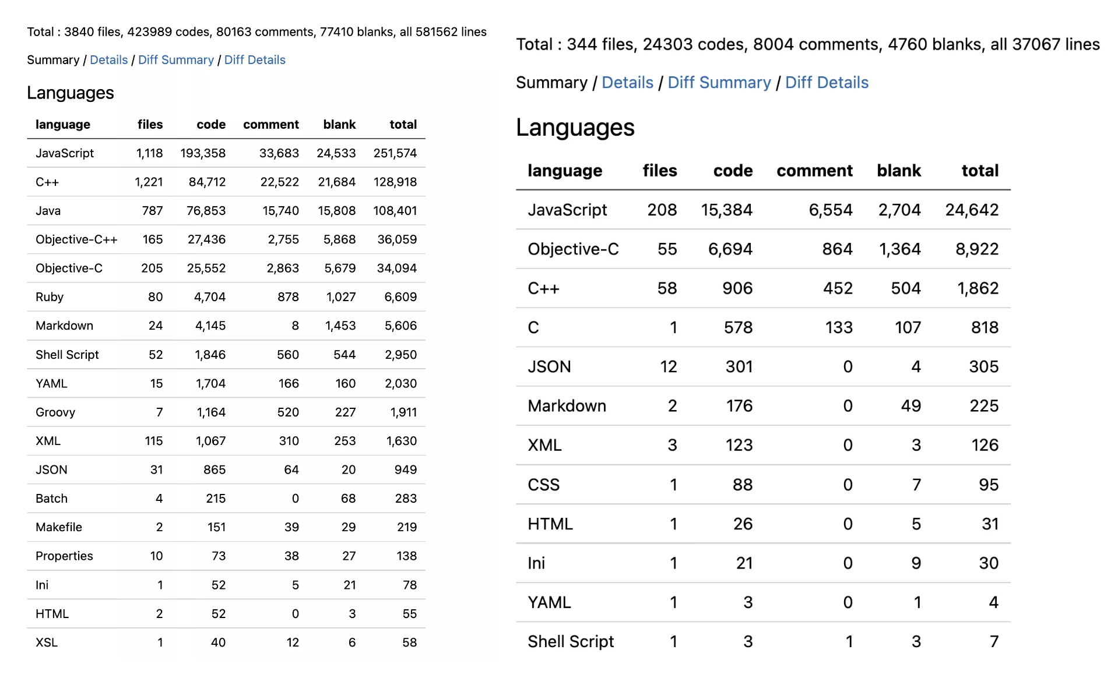Click 'comment' column header in the 3840-files table

(x=270, y=125)
